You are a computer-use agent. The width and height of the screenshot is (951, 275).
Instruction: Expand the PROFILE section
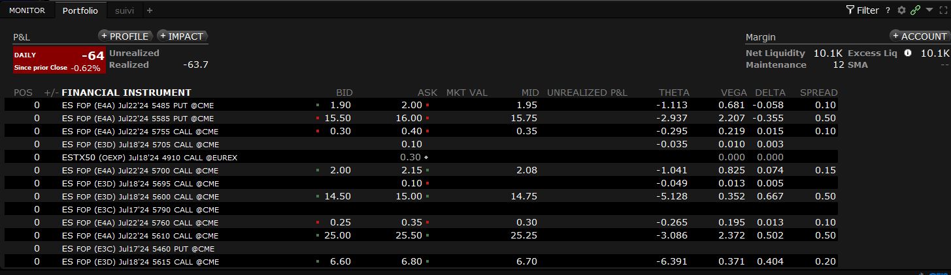tap(125, 36)
